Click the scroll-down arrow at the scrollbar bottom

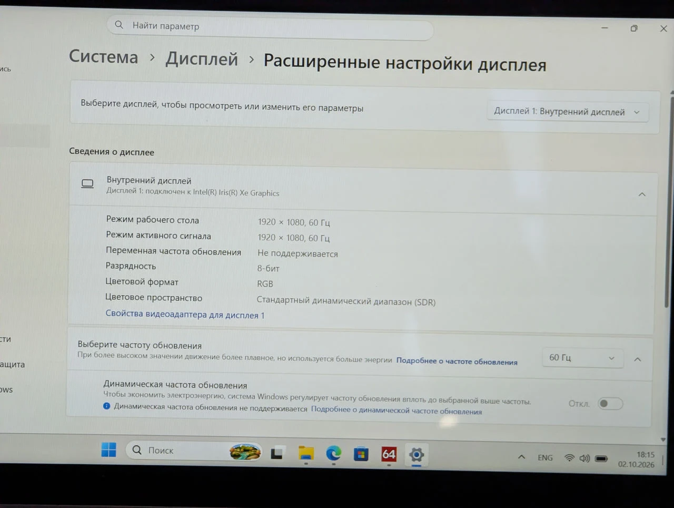pyautogui.click(x=663, y=439)
